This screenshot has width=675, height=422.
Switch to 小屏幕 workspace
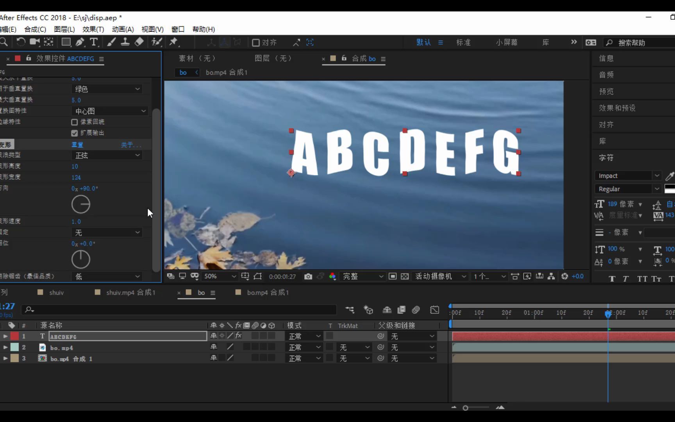tap(506, 42)
